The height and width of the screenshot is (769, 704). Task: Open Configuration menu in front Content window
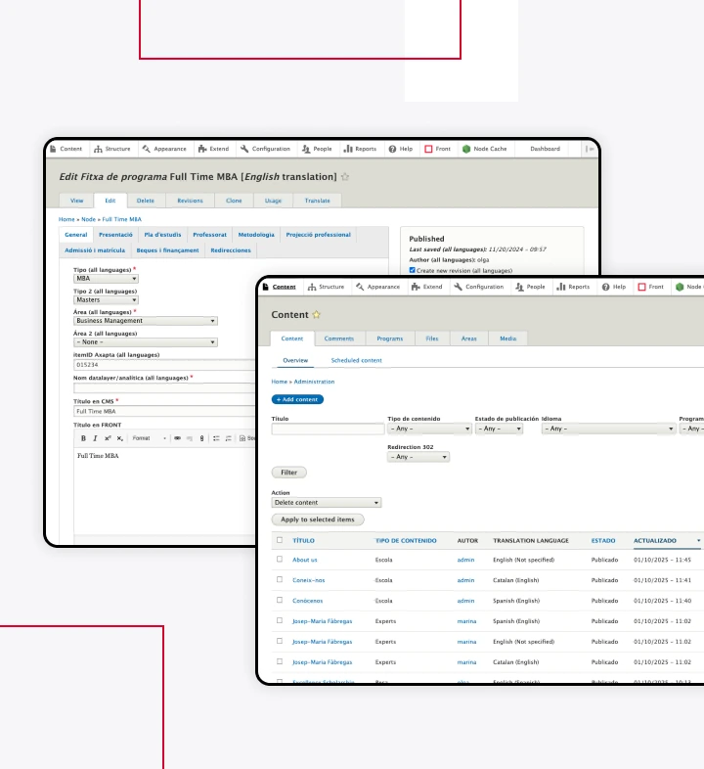(x=479, y=287)
